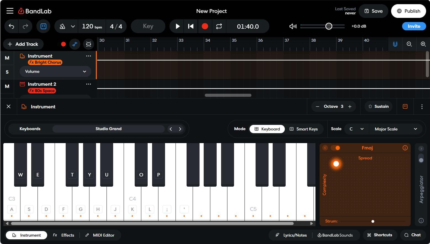Screen dimensions: 430x244
Task: Toggle timeline snapping with the magnet icon
Action: pos(395,44)
